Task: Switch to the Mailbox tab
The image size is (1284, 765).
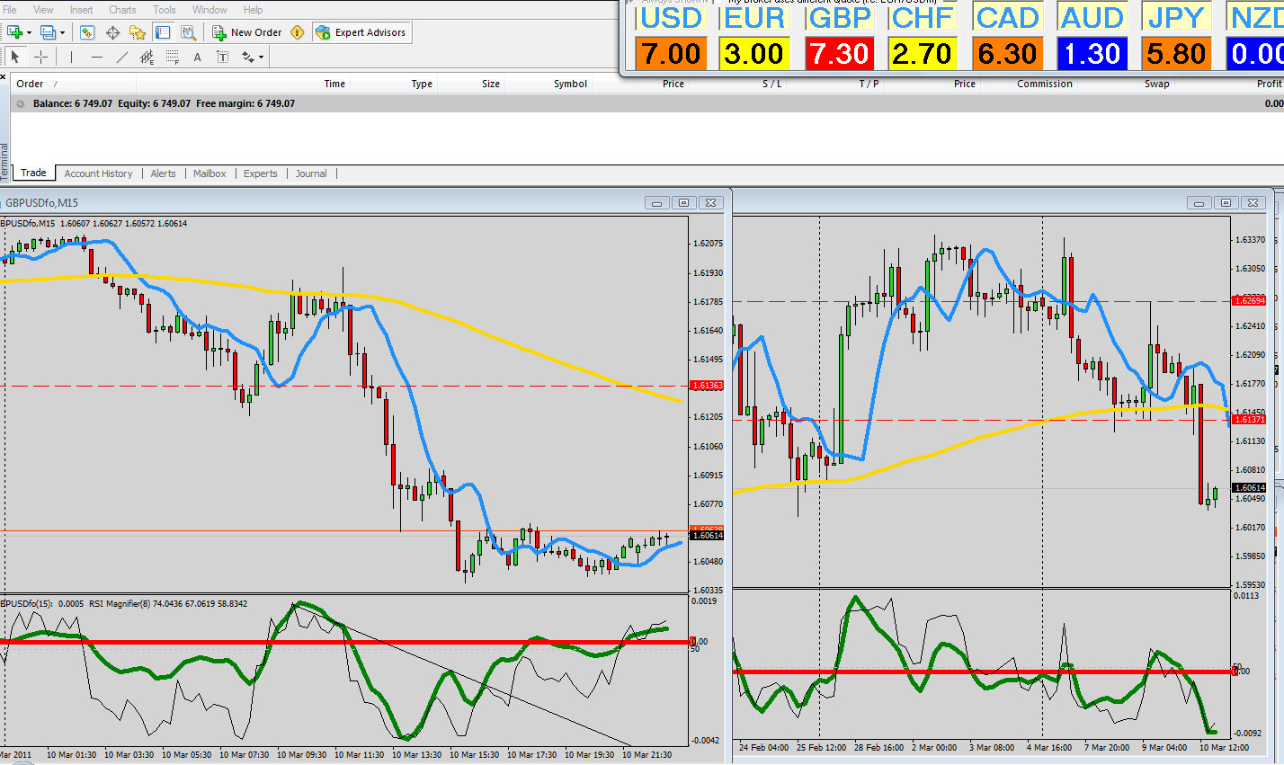Action: [x=210, y=173]
